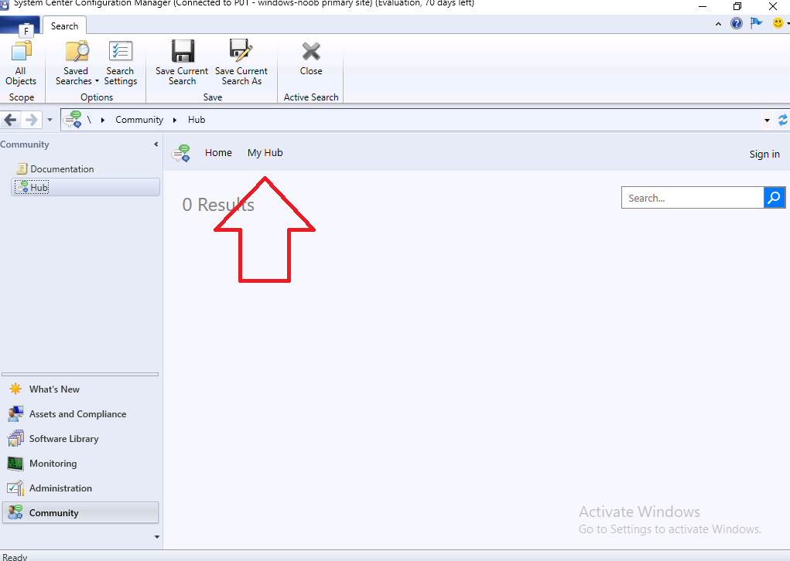Open the address bar dropdown arrow

pos(767,121)
